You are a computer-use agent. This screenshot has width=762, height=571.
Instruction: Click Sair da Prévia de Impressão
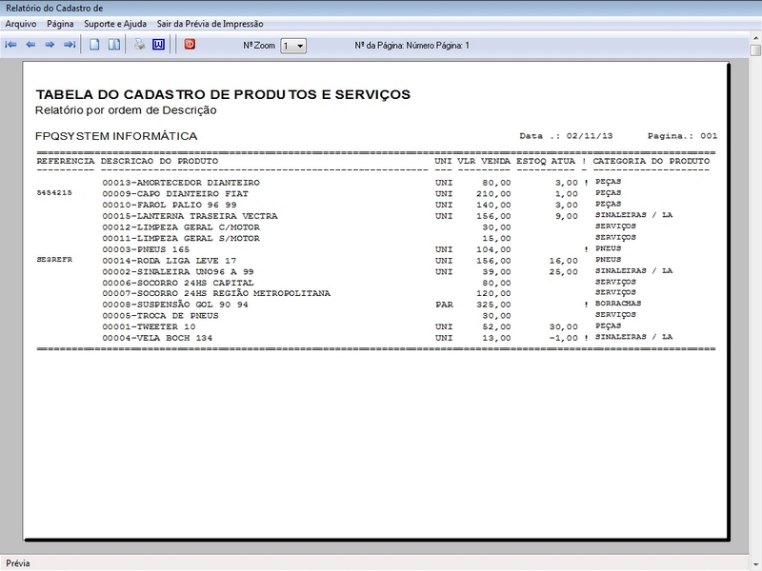click(x=210, y=24)
